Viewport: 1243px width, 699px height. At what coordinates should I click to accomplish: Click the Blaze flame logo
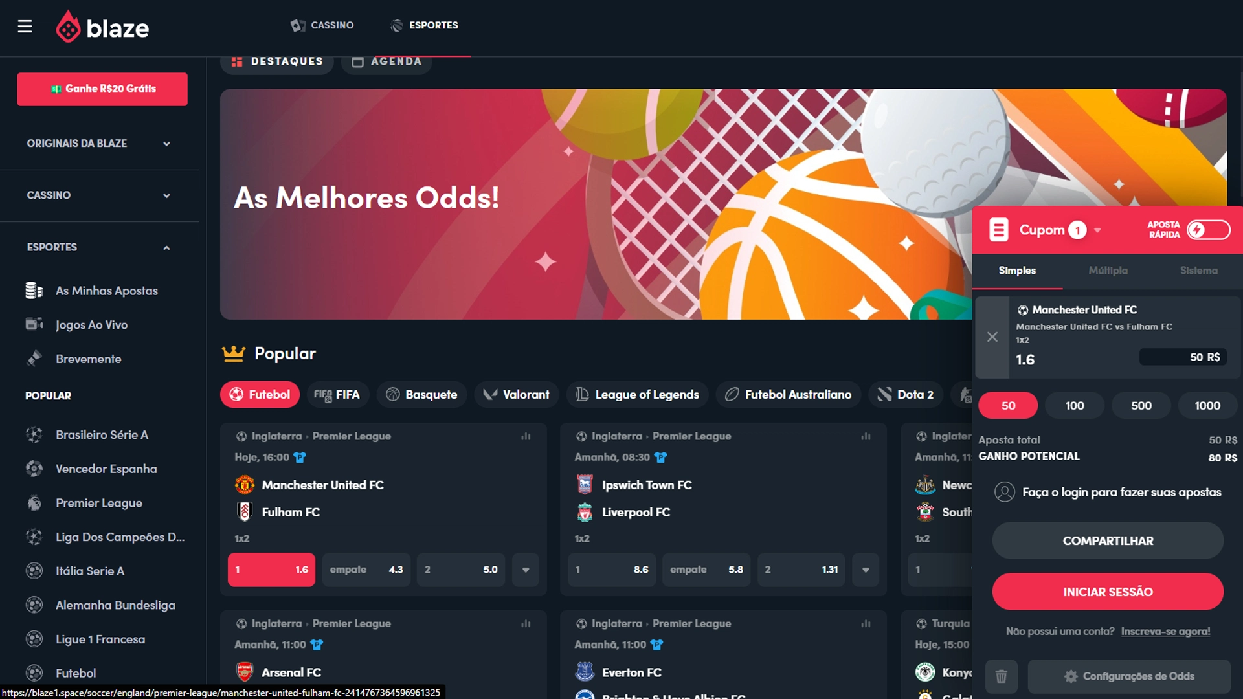click(x=68, y=27)
